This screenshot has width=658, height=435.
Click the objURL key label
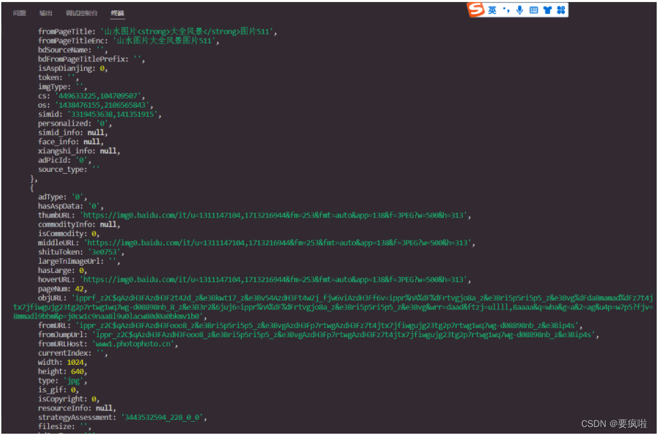point(52,298)
